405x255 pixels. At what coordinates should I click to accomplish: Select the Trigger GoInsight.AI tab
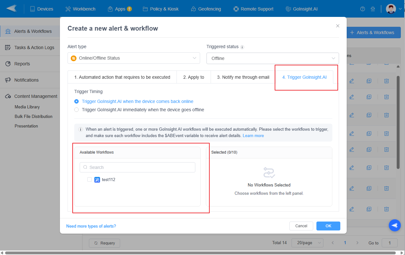pos(304,77)
